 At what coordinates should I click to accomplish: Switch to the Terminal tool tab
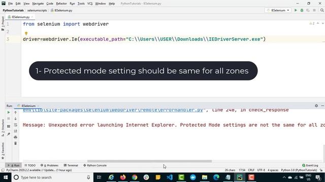point(71,165)
